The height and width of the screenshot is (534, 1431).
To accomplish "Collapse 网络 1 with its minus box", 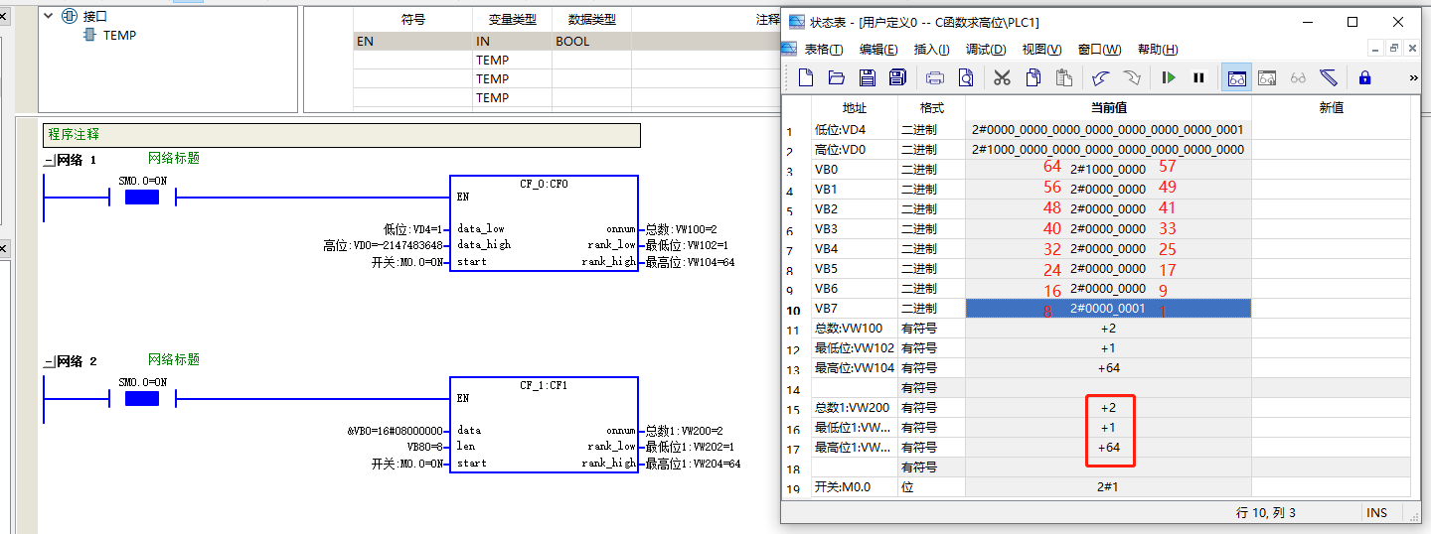I will tap(48, 160).
